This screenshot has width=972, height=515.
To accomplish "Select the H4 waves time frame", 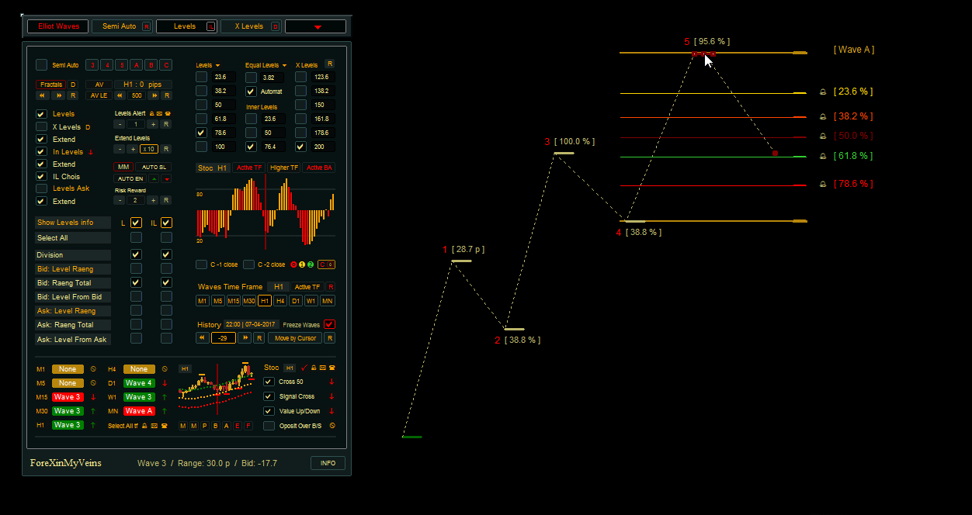I will [280, 301].
